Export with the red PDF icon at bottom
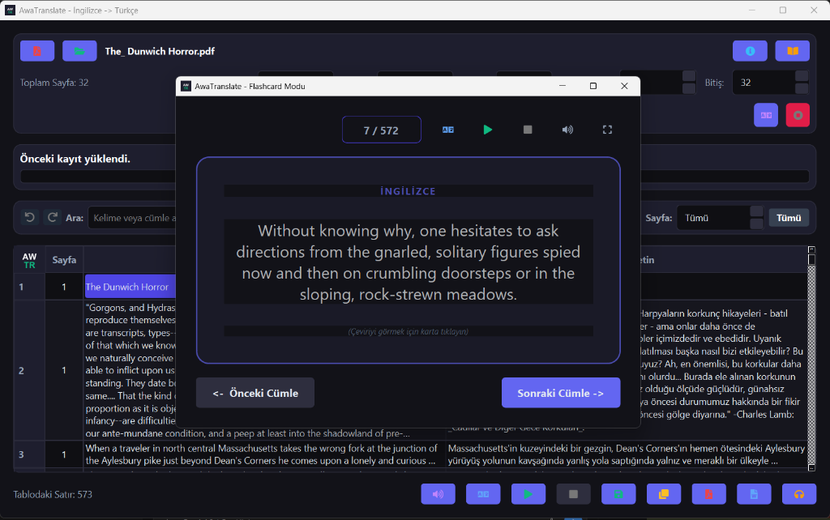Image resolution: width=830 pixels, height=520 pixels. pyautogui.click(x=708, y=494)
